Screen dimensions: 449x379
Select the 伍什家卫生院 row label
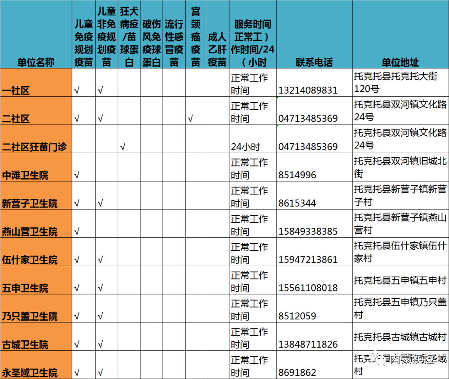pos(36,252)
